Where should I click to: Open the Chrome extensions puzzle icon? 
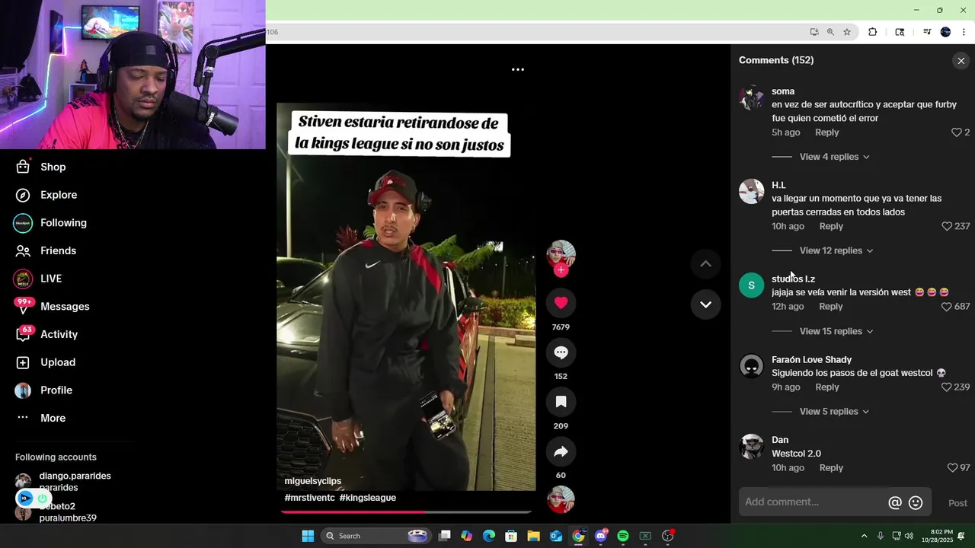[873, 32]
